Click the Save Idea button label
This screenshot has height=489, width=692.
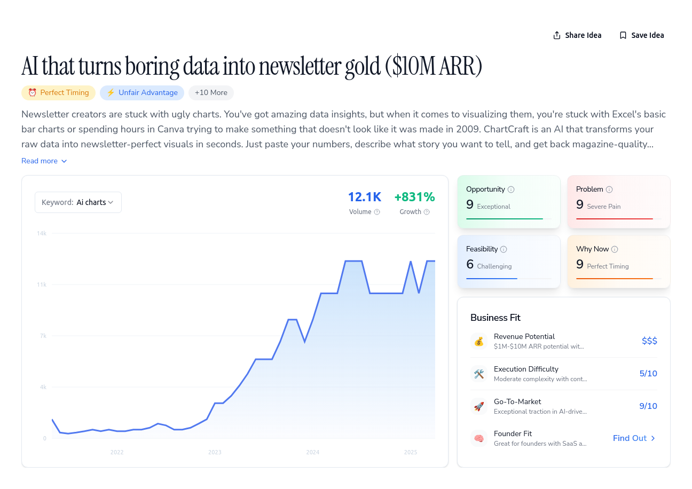coord(648,35)
